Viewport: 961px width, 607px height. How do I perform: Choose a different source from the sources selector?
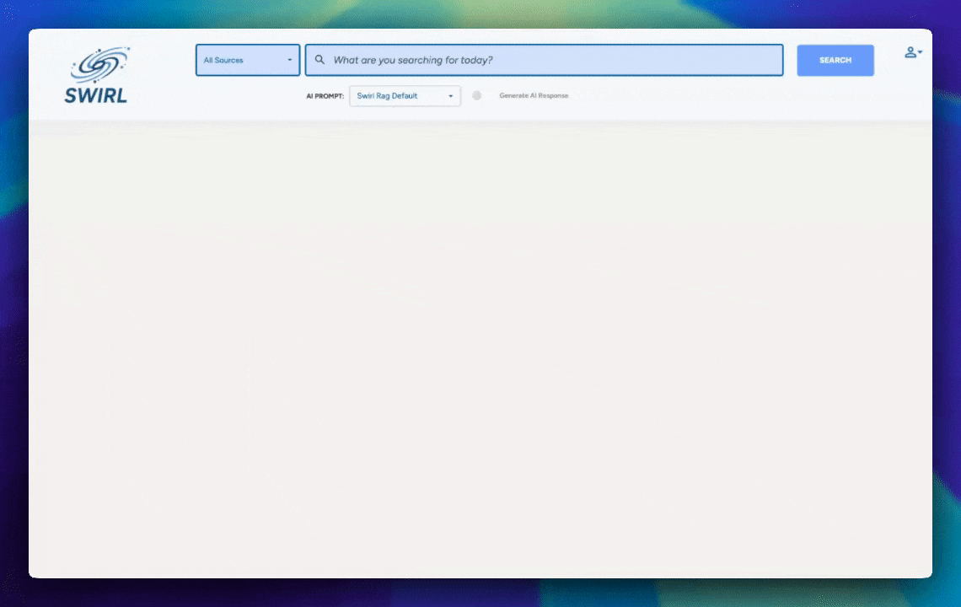(247, 60)
